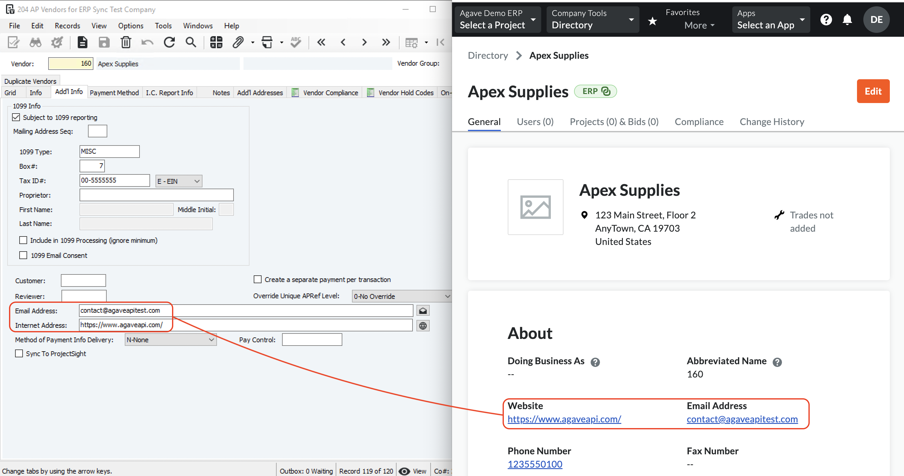Open the Options menu

pos(130,26)
